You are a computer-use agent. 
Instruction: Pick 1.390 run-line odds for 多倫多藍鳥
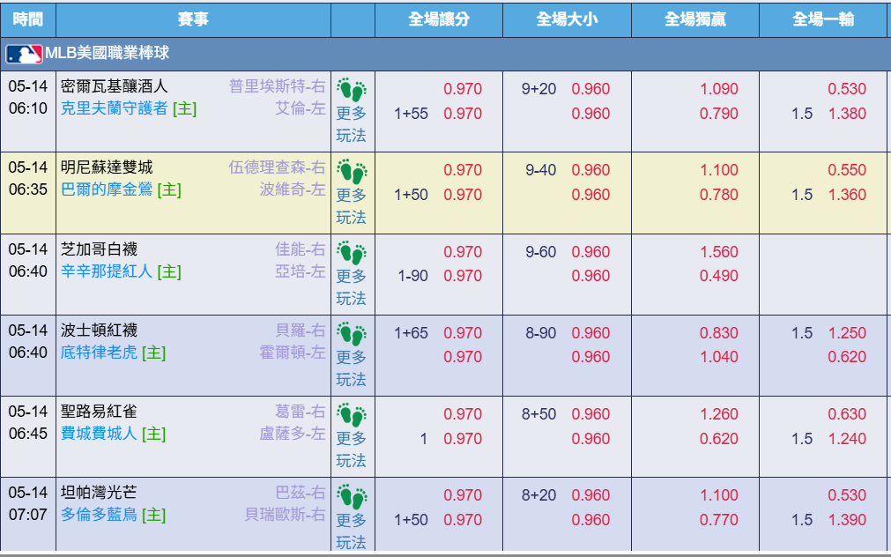[x=847, y=519]
